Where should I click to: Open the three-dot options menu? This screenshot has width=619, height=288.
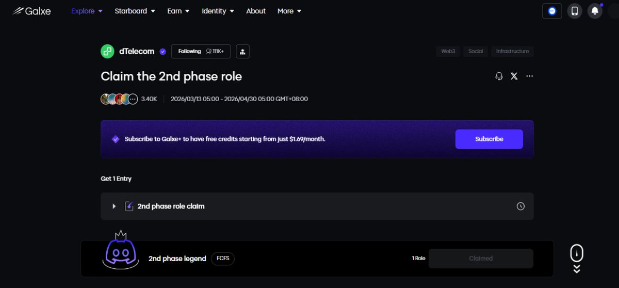click(529, 76)
